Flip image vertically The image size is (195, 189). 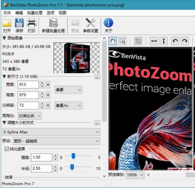pyautogui.click(x=164, y=41)
